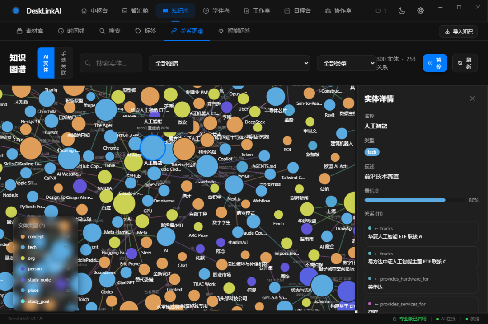Select AI实体 mode toggle
Screen dimensions: 488x324
(46, 63)
